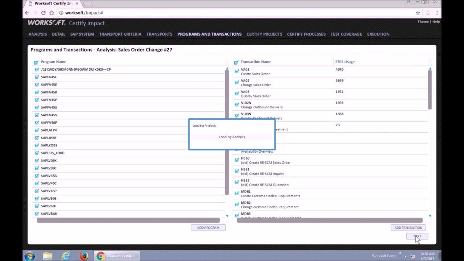The height and width of the screenshot is (261, 464).
Task: Close the Worksoft Certify Impact tab
Action: 77,3
